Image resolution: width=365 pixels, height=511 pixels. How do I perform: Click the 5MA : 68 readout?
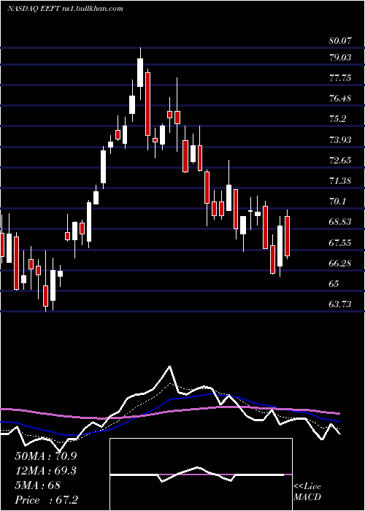click(x=37, y=485)
